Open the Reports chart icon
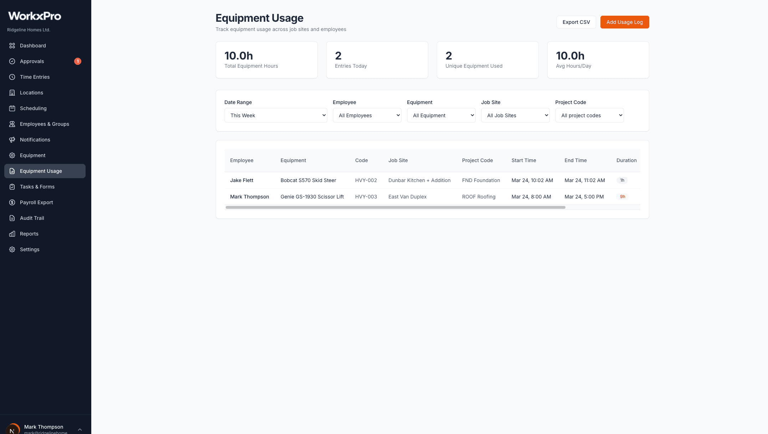The image size is (768, 434). pos(12,234)
